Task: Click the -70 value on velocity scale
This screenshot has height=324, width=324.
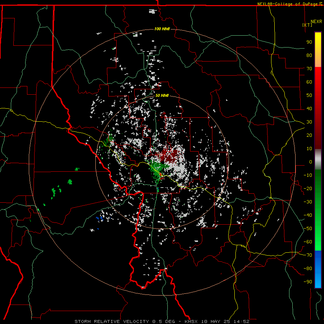Action: tap(308, 255)
